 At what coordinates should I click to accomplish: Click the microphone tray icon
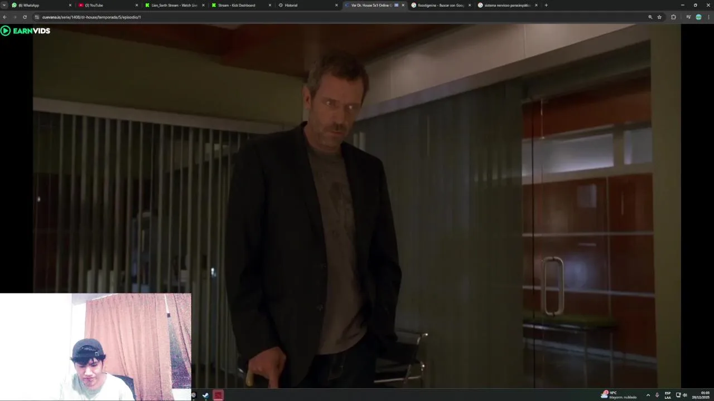pyautogui.click(x=657, y=395)
